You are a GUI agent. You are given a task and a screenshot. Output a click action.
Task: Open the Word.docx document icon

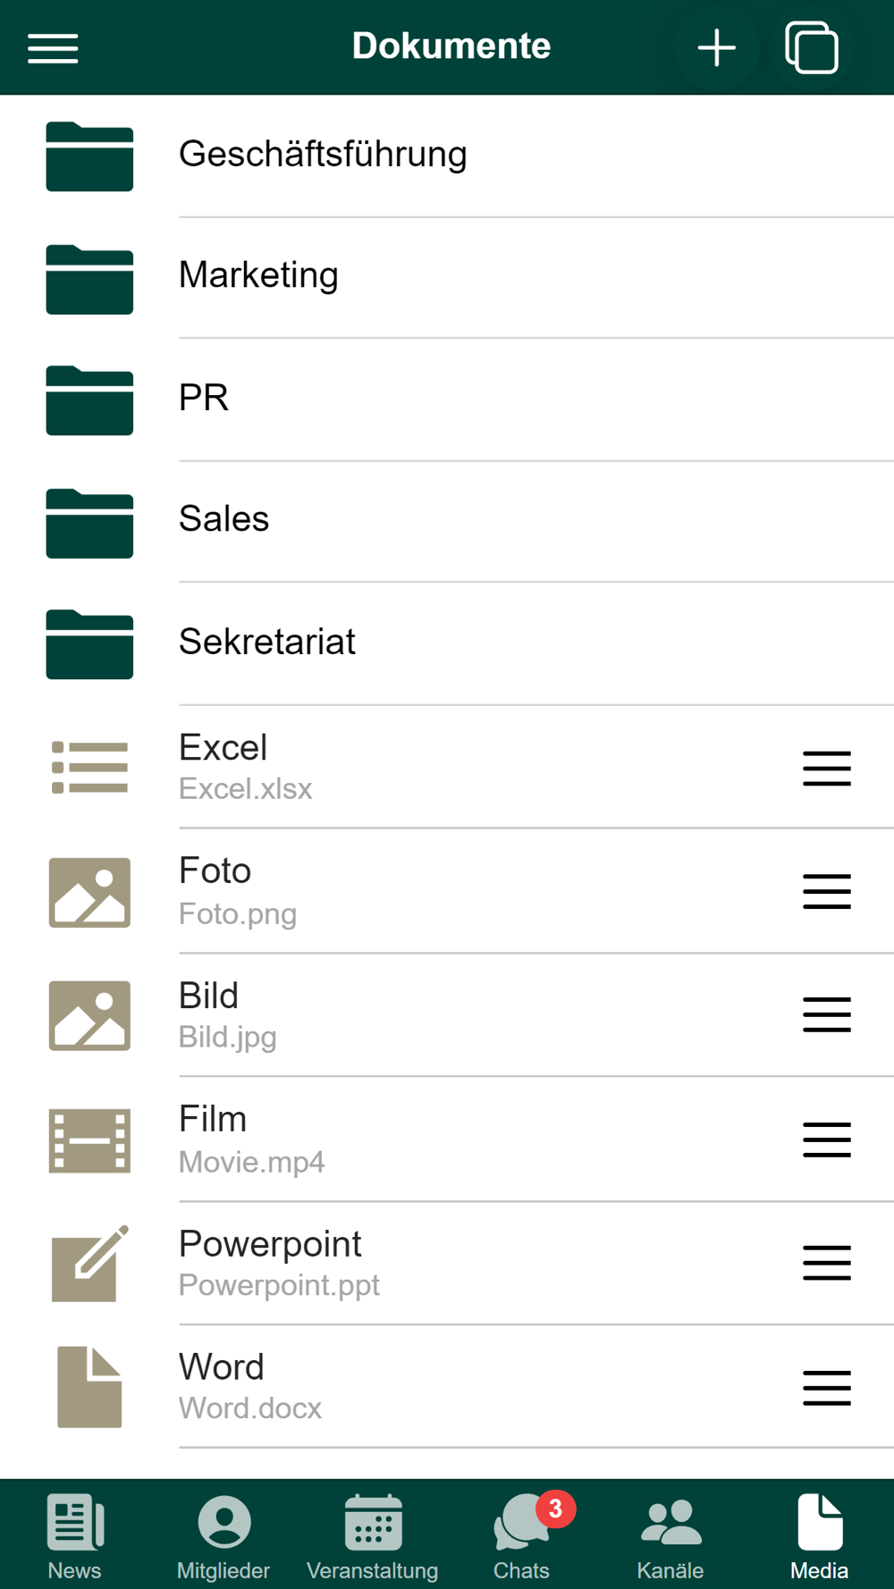tap(89, 1387)
